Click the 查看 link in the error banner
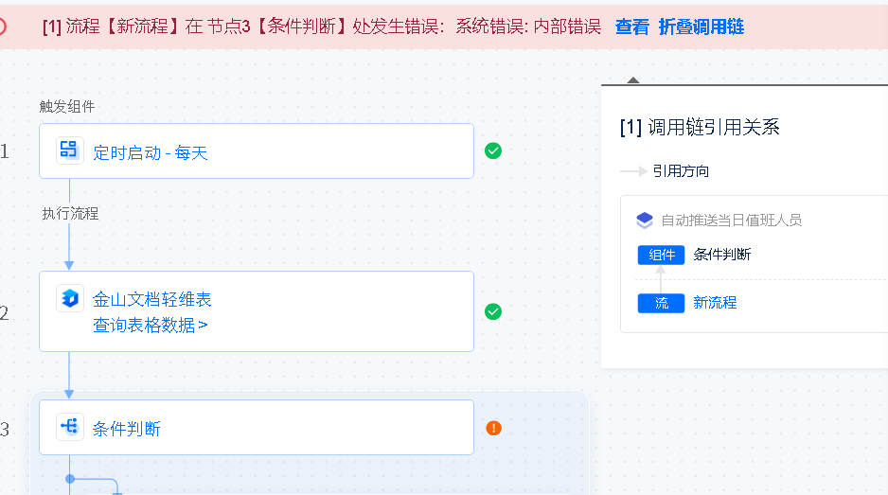 632,27
